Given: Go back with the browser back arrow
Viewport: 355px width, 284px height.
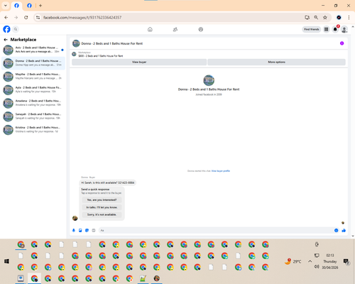Looking at the screenshot, I should point(6,18).
